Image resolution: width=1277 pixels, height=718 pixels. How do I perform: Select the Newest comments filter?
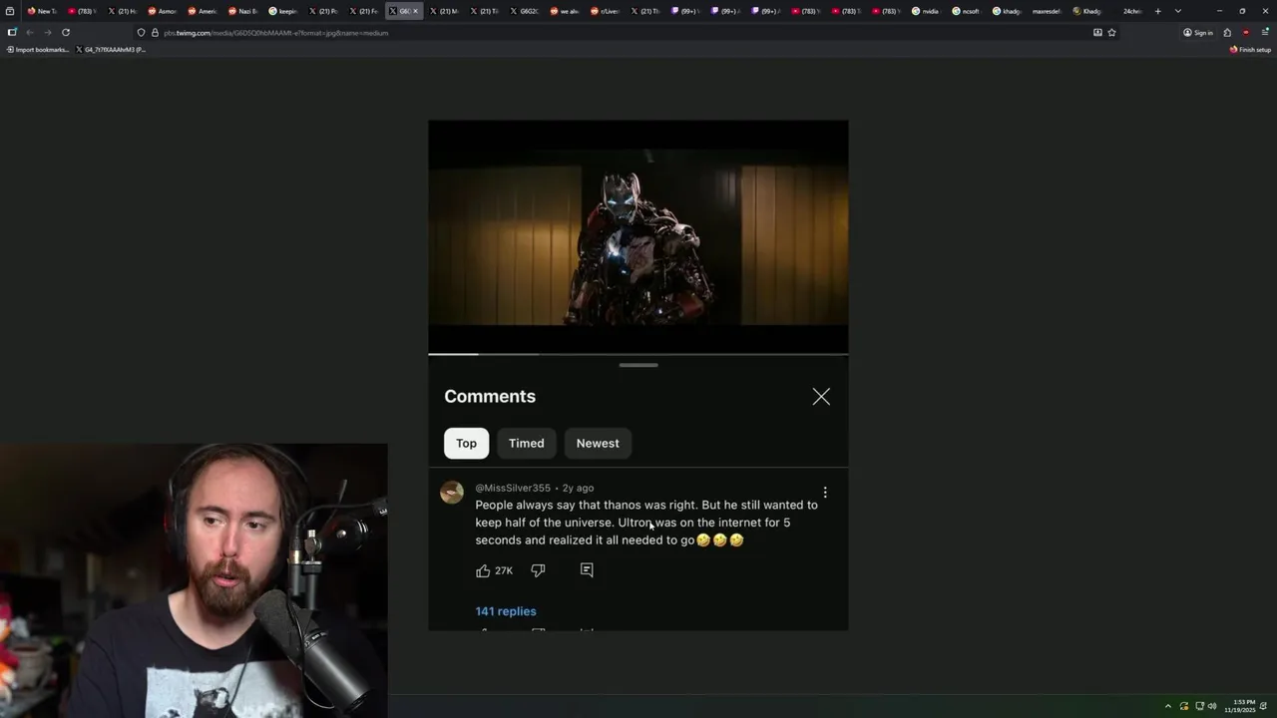(x=598, y=443)
